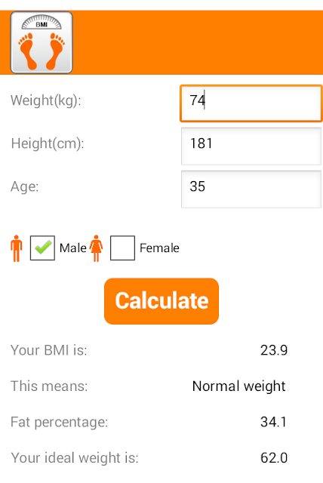Tap the fat percentage value 34.1
Image resolution: width=323 pixels, height=483 pixels.
point(274,422)
